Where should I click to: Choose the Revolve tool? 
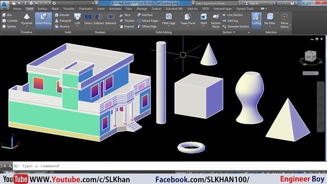point(62,27)
